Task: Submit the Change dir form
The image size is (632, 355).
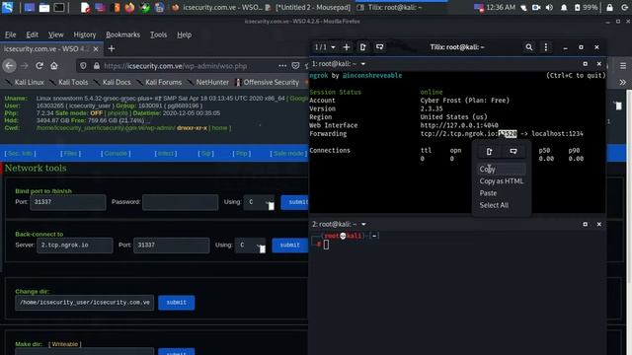Action: tap(176, 303)
